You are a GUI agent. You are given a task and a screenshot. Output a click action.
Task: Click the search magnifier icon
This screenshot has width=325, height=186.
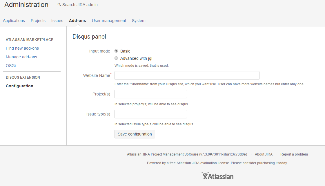pos(59,5)
